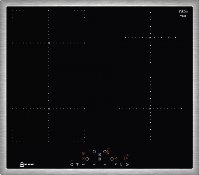Select the rear-right zone circle next to 6
199x175 pixels.
tap(105, 152)
